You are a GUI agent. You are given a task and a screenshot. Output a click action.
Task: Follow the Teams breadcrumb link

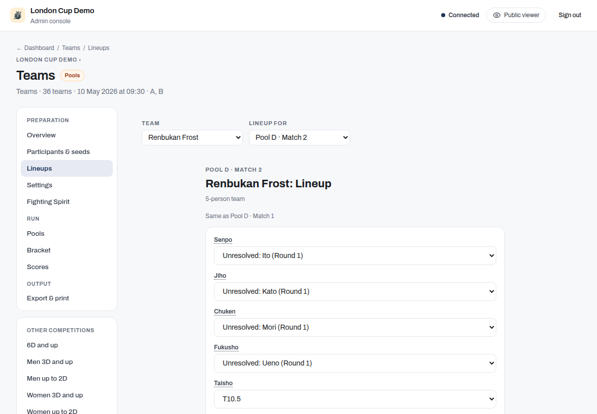(71, 48)
